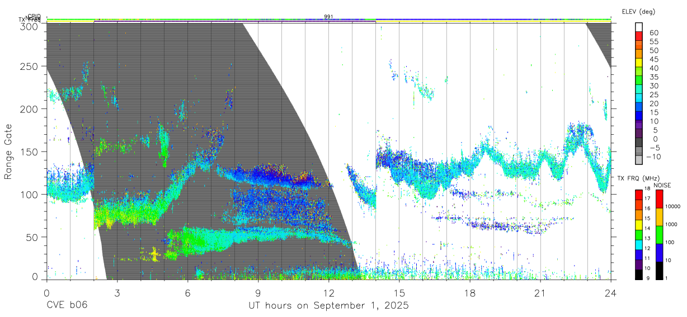Click the 'UT hours on September 1, 2025' label
687x317 pixels.
(x=328, y=306)
